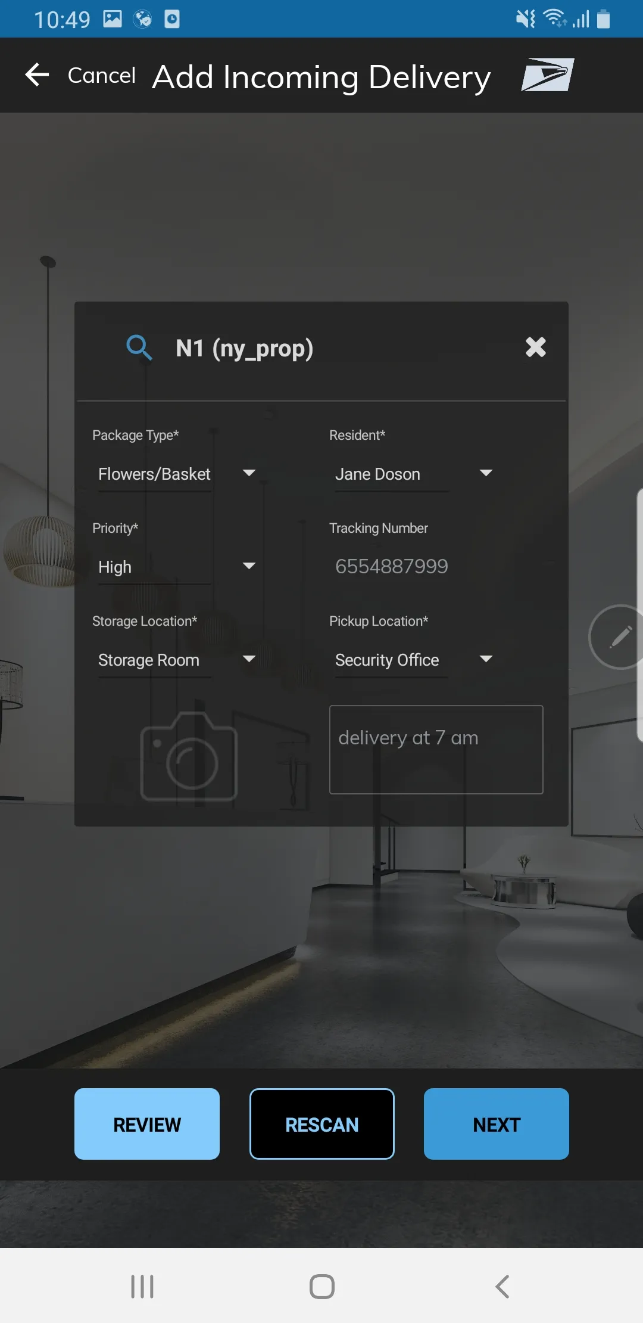The image size is (643, 1323).
Task: Tap the muted sound status icon
Action: click(526, 19)
